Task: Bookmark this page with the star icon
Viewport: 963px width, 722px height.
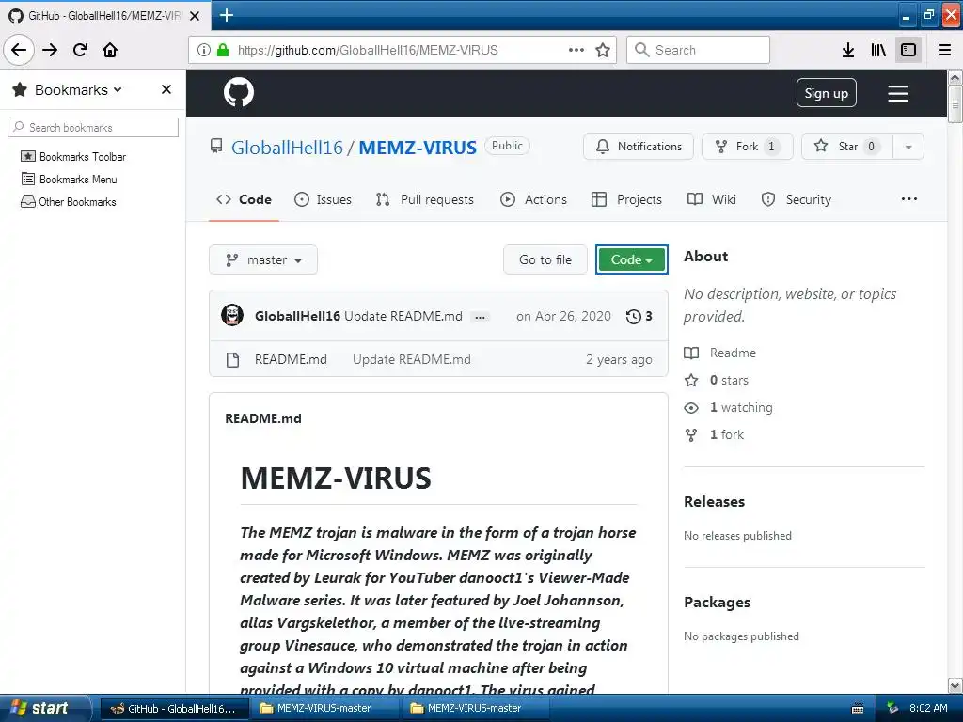Action: coord(603,50)
